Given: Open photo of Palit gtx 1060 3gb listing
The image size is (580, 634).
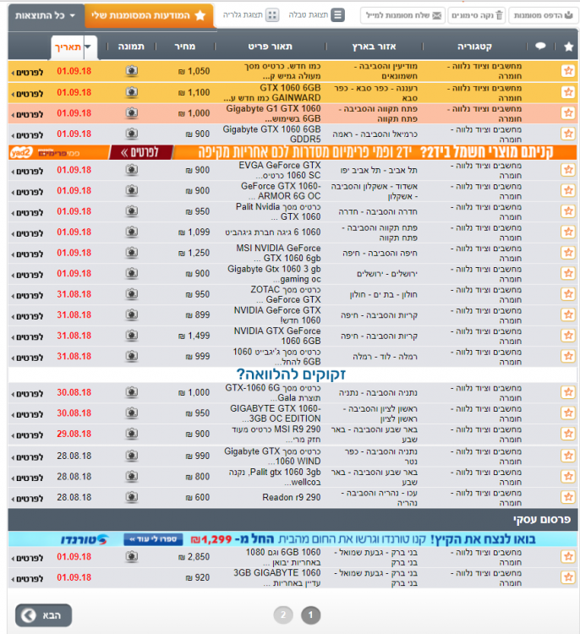Looking at the screenshot, I should (x=131, y=476).
